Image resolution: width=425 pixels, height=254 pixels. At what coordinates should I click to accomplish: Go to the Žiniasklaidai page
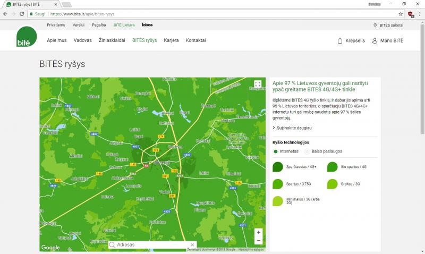pyautogui.click(x=112, y=40)
